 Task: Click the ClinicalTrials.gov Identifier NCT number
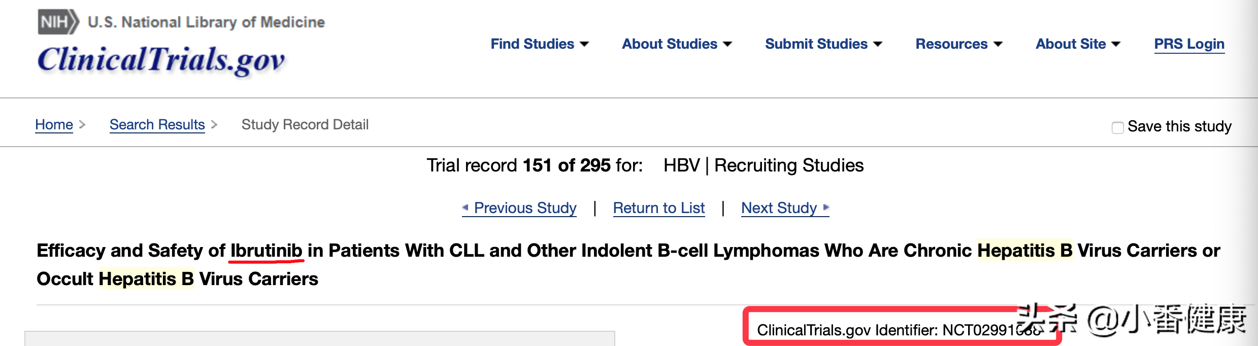point(990,330)
